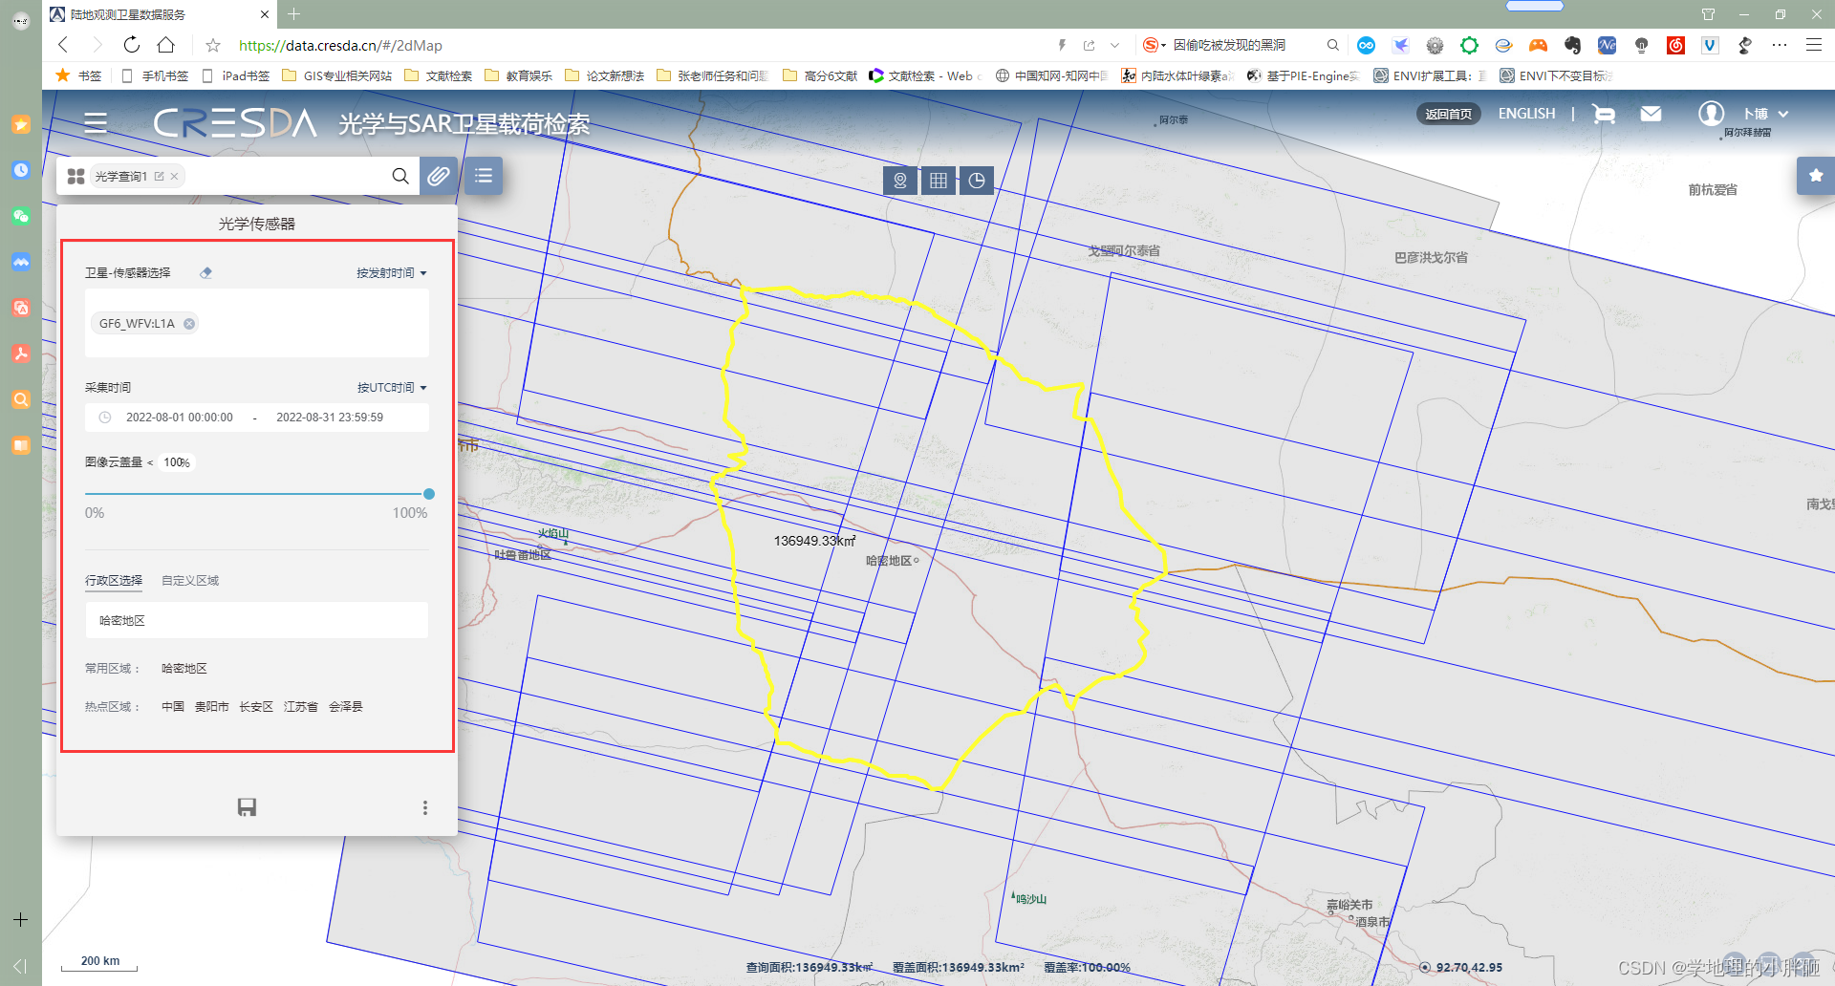Viewport: 1835px width, 986px height.
Task: Click the address bar URL
Action: pyautogui.click(x=340, y=45)
